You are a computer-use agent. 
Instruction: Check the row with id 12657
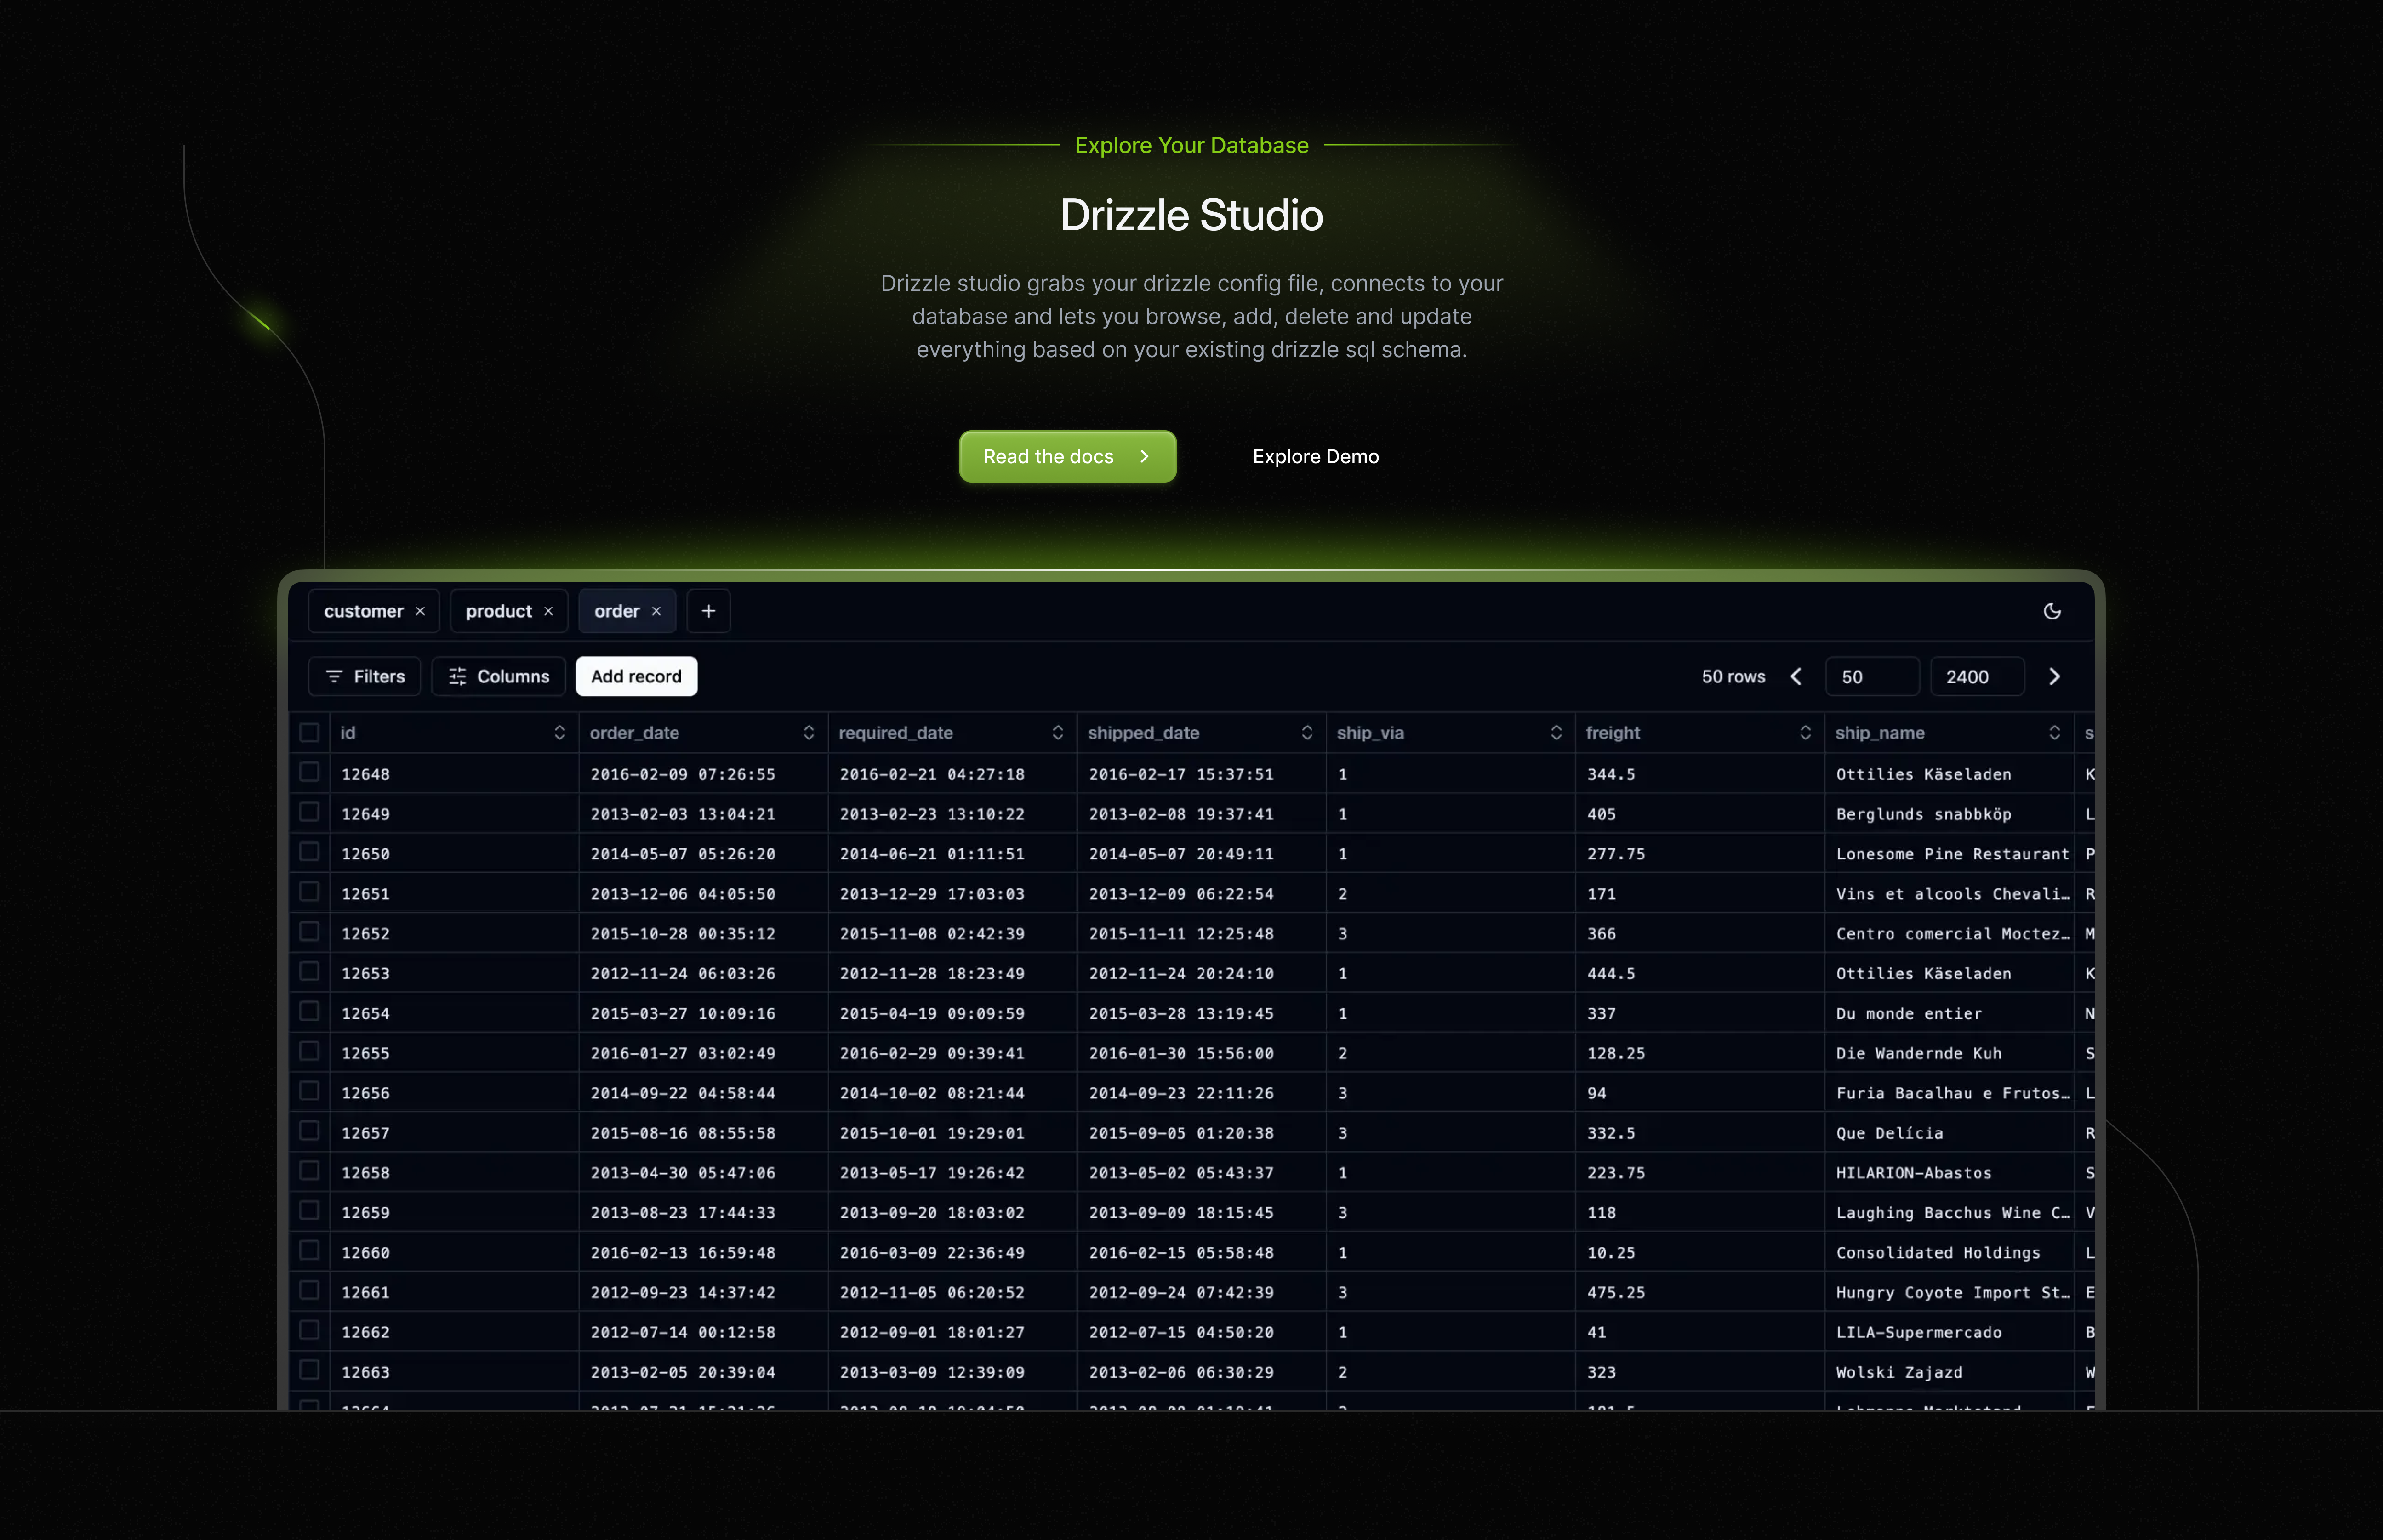pos(310,1131)
